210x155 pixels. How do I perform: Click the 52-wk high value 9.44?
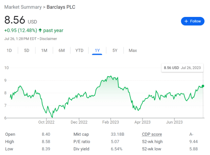tap(194, 141)
